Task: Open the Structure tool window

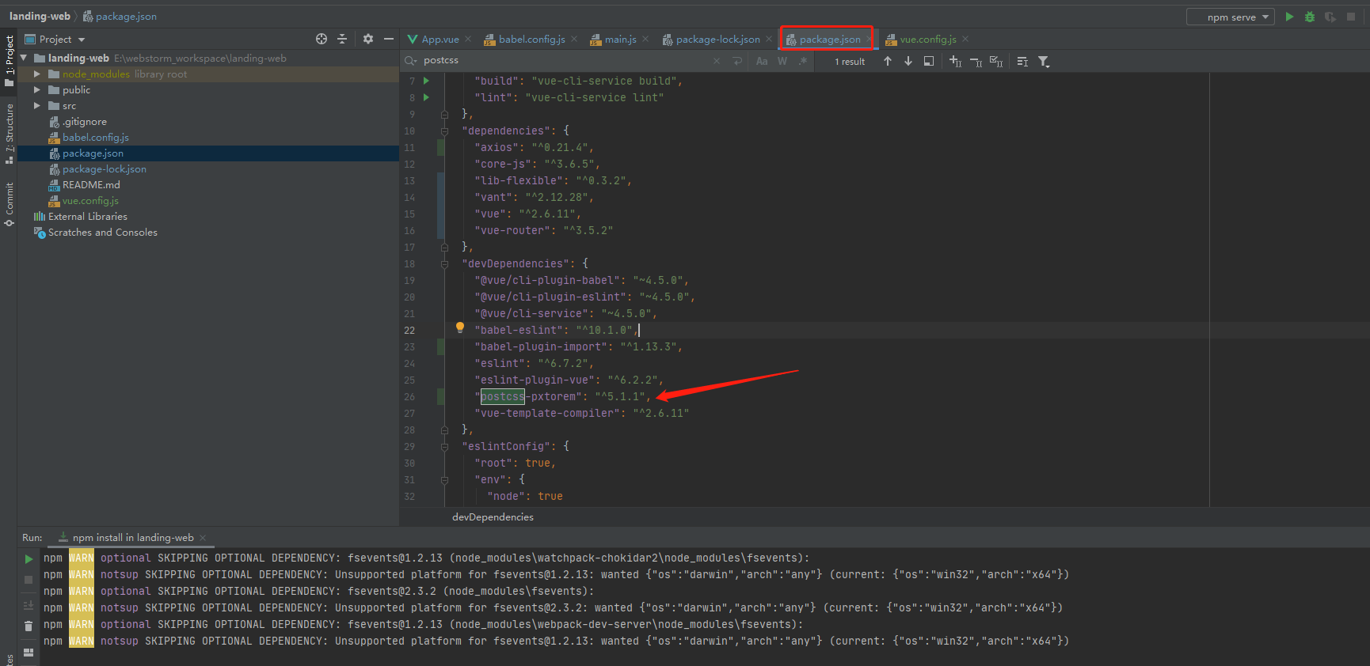Action: tap(9, 133)
